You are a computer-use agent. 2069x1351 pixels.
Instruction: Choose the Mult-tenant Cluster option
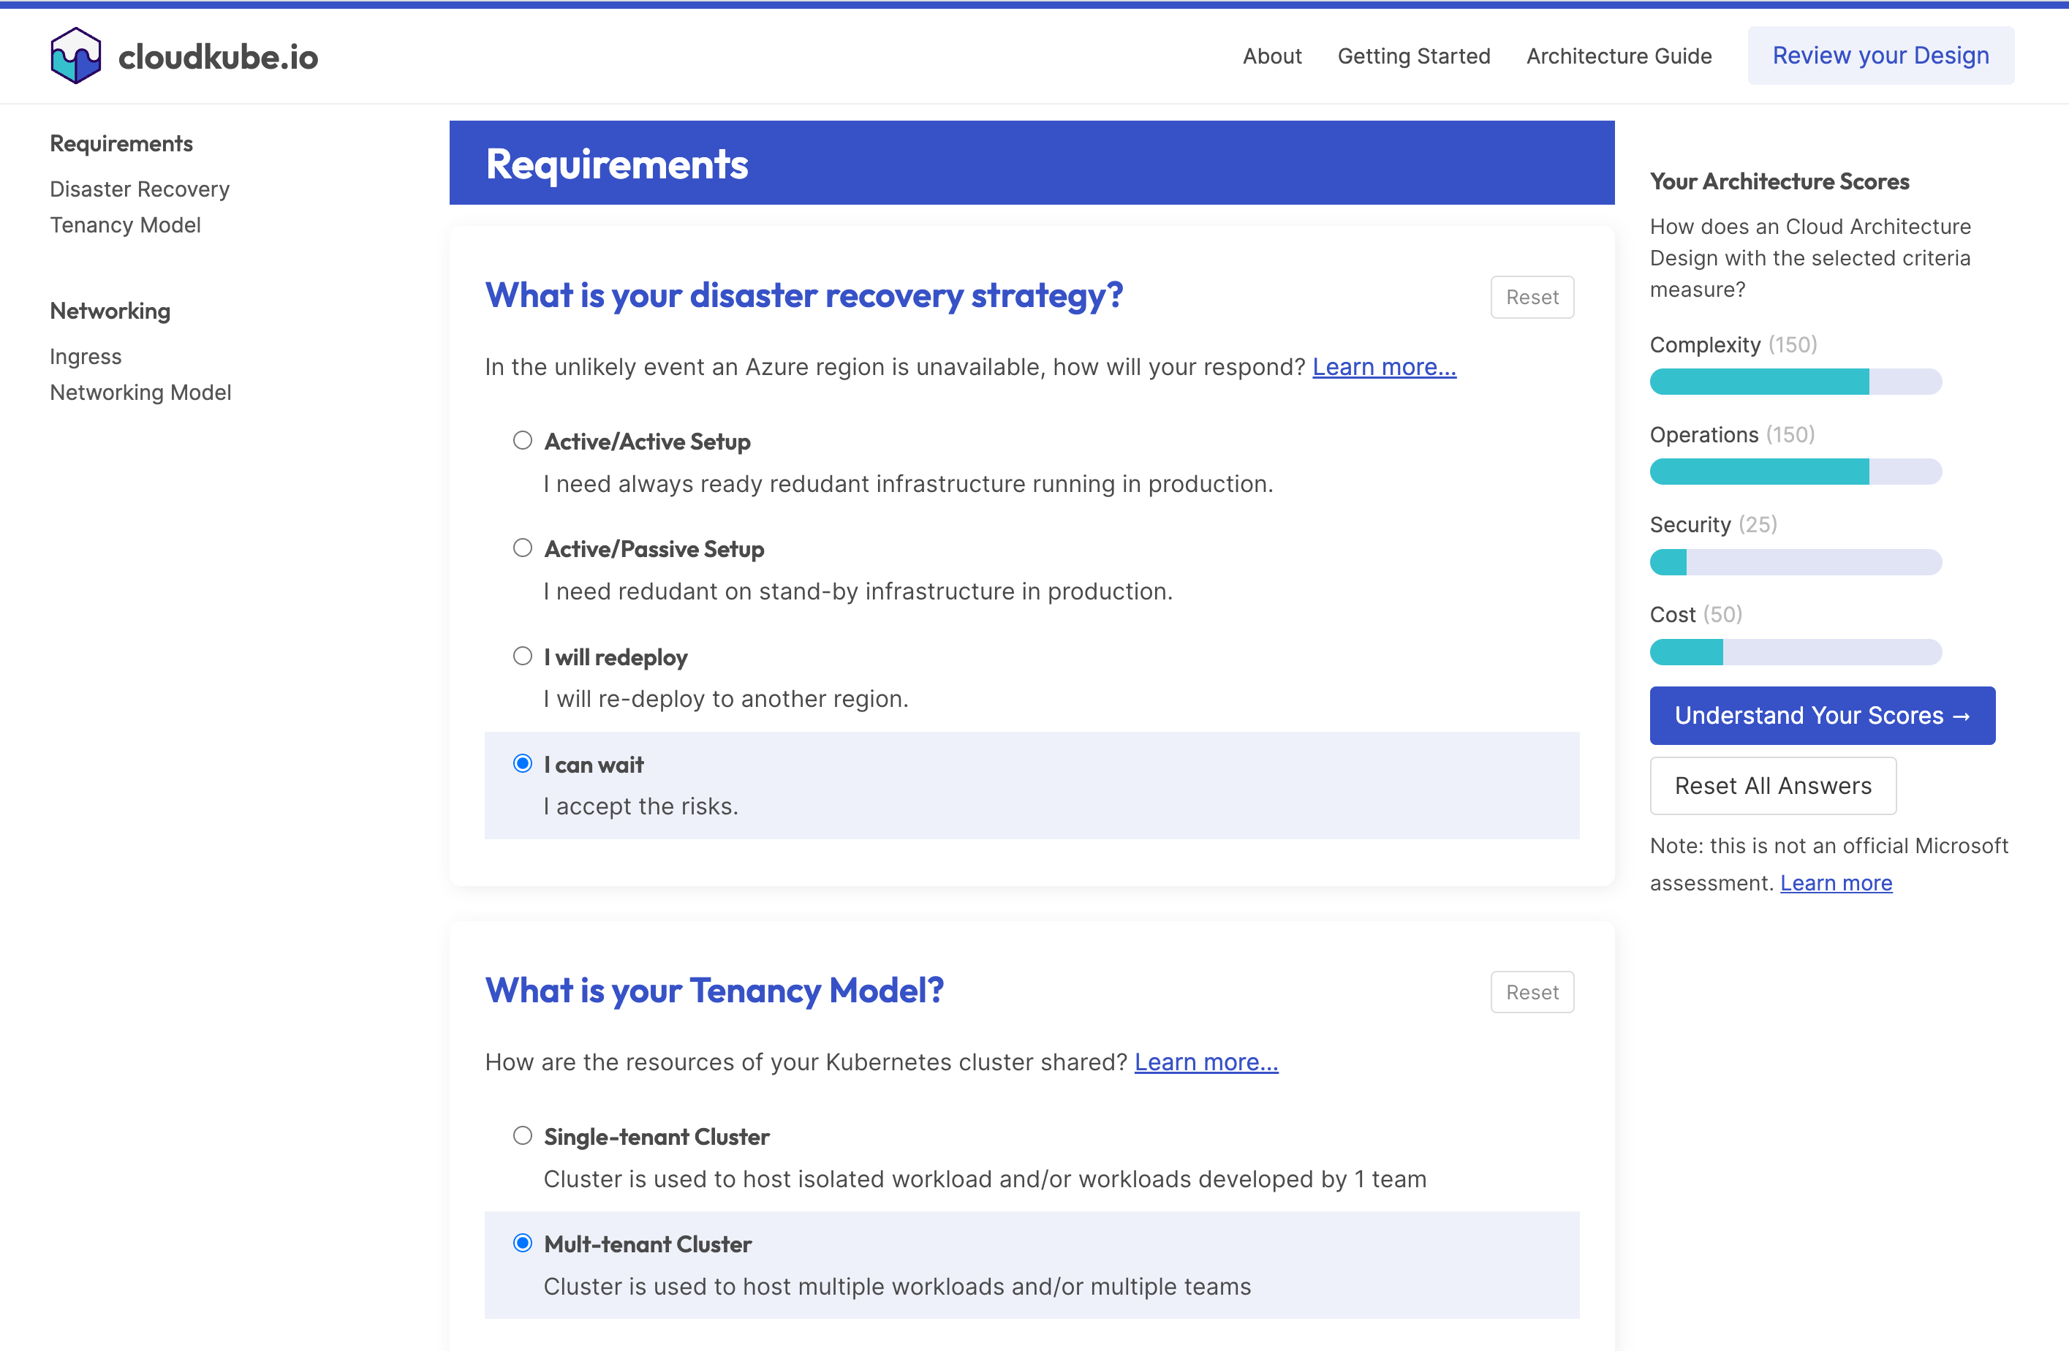[x=523, y=1242]
